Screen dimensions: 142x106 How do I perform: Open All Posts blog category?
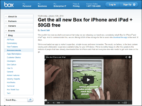click(10, 39)
